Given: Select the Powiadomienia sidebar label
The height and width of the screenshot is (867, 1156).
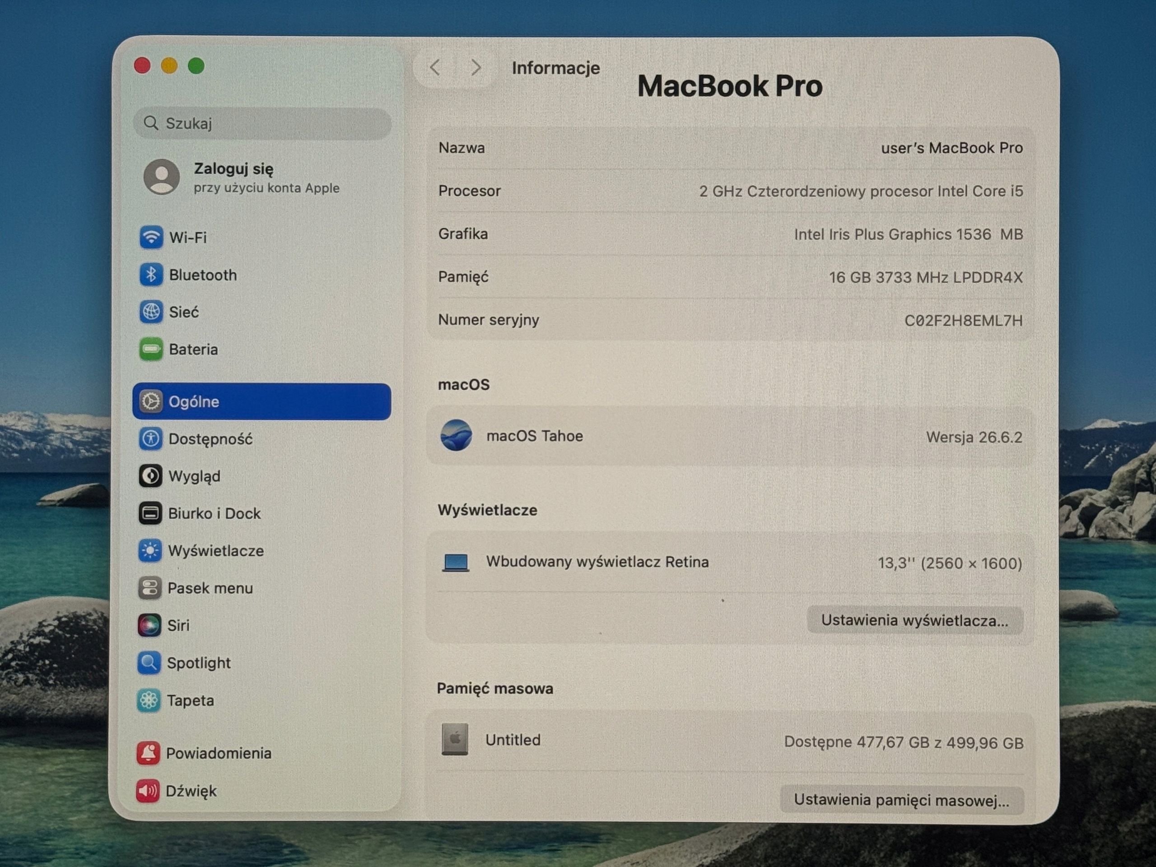Looking at the screenshot, I should point(219,753).
